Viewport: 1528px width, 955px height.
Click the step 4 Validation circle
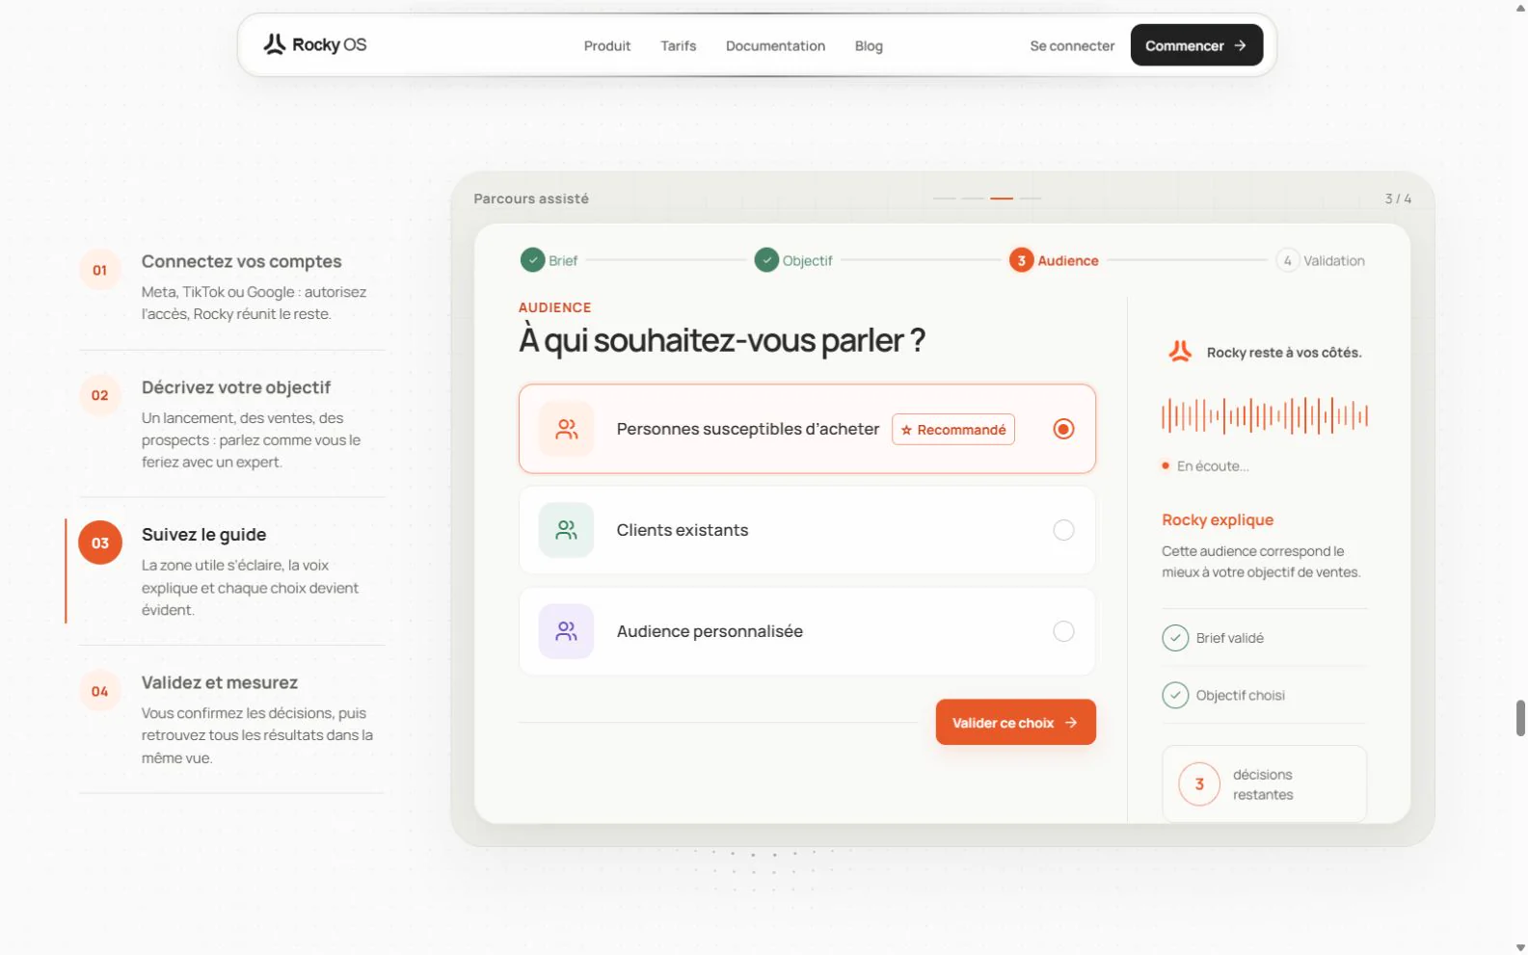(1287, 260)
